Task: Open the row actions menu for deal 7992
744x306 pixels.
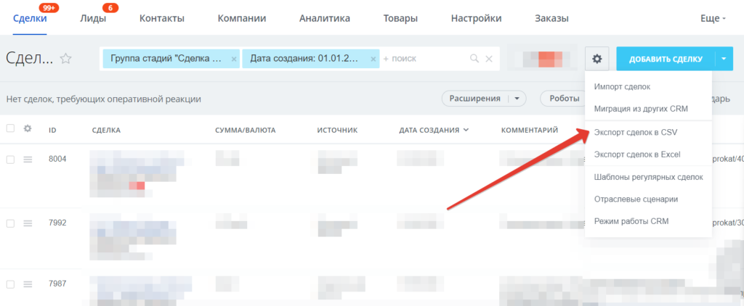Action: 28,223
